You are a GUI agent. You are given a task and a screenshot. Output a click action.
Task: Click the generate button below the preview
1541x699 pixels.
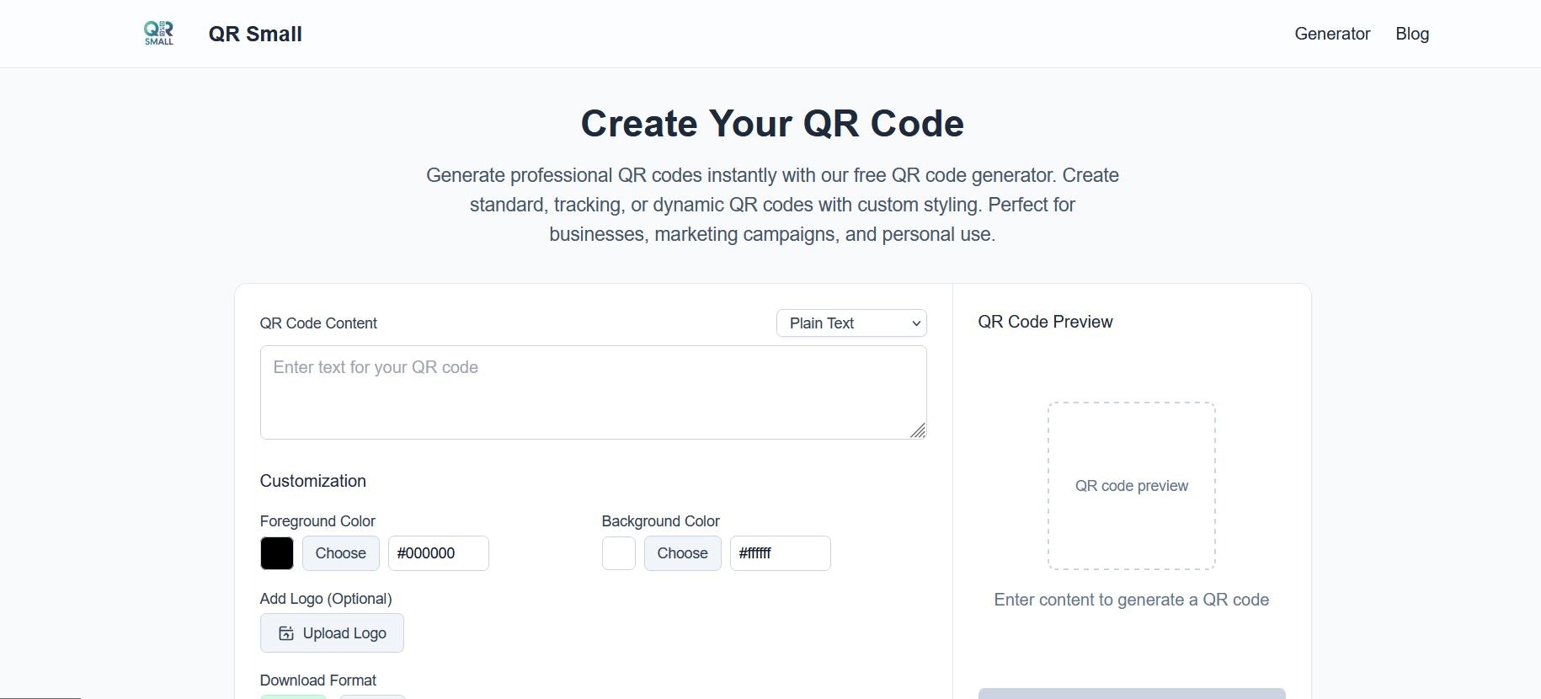coord(1131,696)
